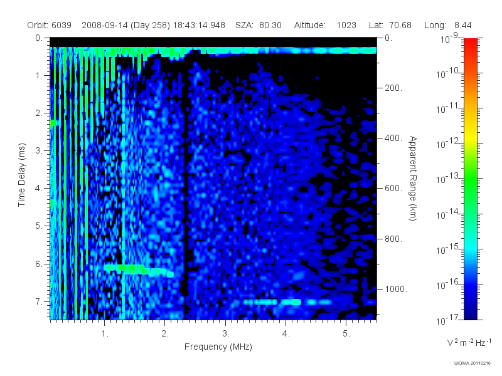
Task: Click the frequency axis tick label '3.'
Action: (226, 334)
